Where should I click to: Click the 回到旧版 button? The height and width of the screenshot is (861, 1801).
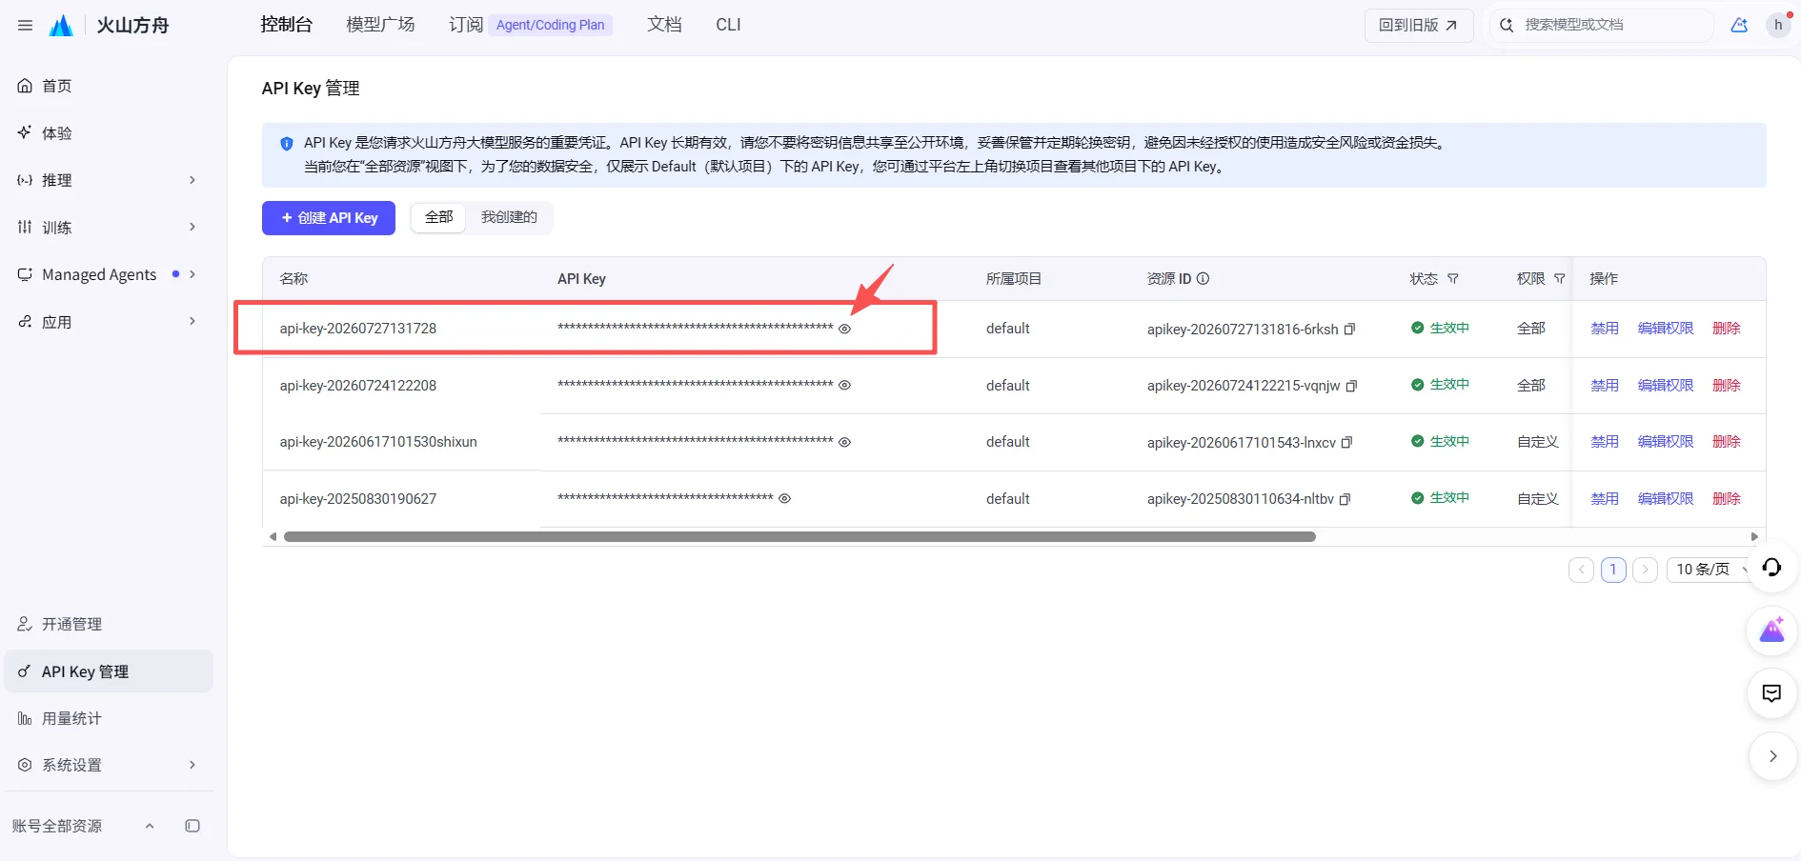click(x=1419, y=26)
